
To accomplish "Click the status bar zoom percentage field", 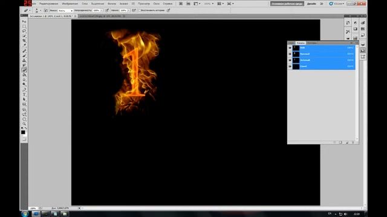I will coord(33,208).
